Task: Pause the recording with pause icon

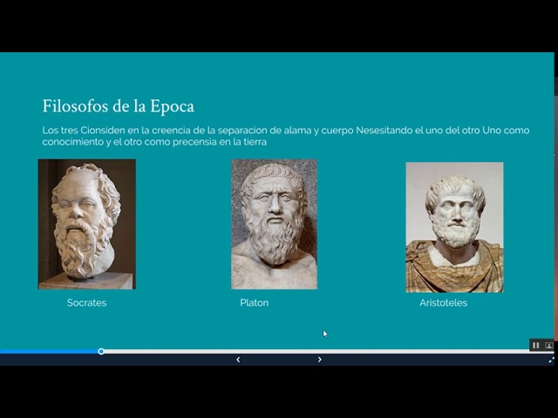Action: coord(535,345)
